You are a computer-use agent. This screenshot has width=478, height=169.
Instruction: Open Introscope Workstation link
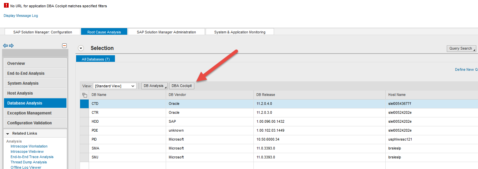coord(29,146)
